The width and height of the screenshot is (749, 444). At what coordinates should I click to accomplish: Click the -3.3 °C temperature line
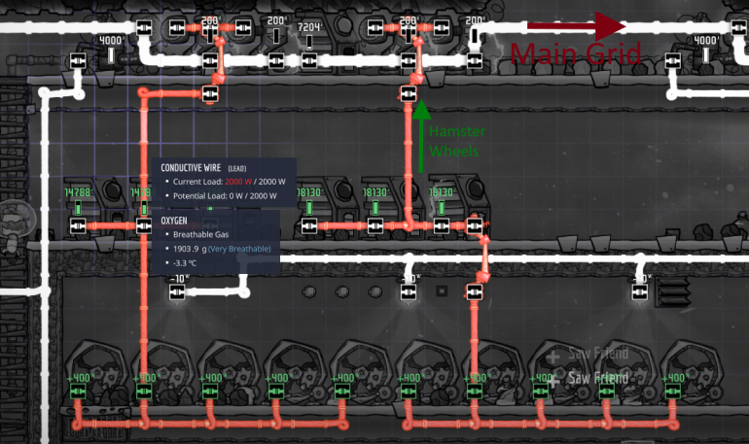coord(185,263)
